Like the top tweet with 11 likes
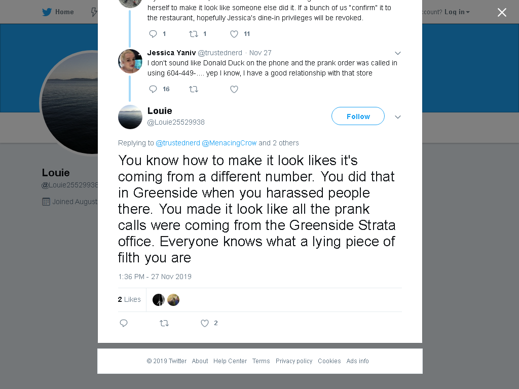 (x=234, y=34)
